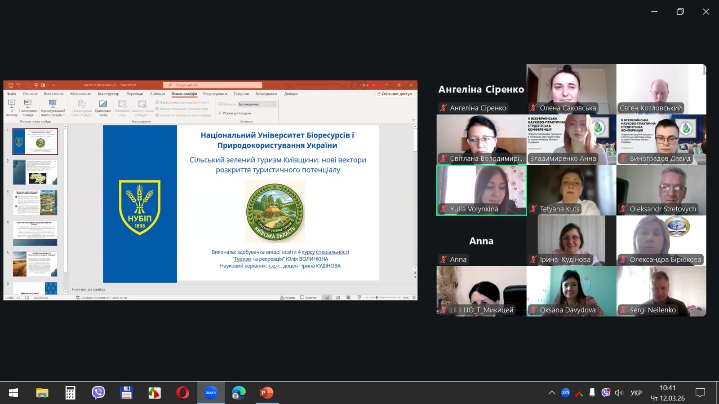This screenshot has width=719, height=404.
Task: Open the 'Монітор' Автоматично dropdown
Action: (257, 104)
